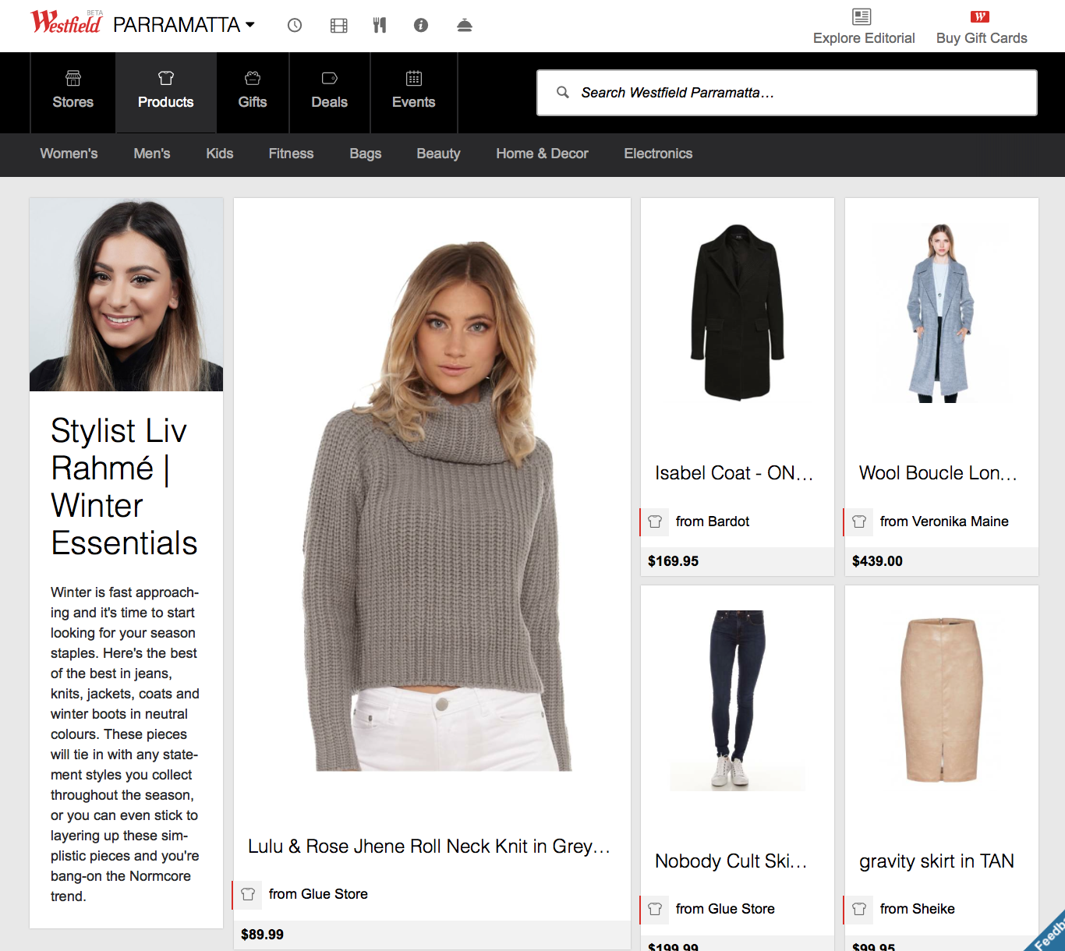This screenshot has height=951, width=1065.
Task: Open the black Isabel Coat image
Action: 738,312
